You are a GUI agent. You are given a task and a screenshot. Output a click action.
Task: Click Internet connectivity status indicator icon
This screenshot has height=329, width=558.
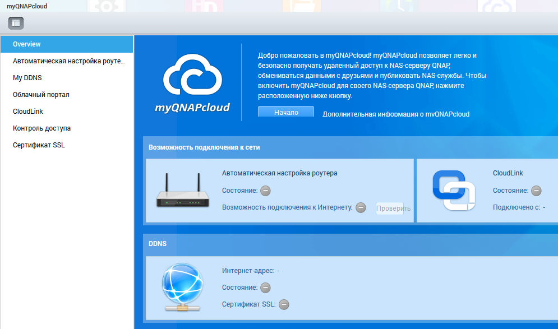[361, 207]
